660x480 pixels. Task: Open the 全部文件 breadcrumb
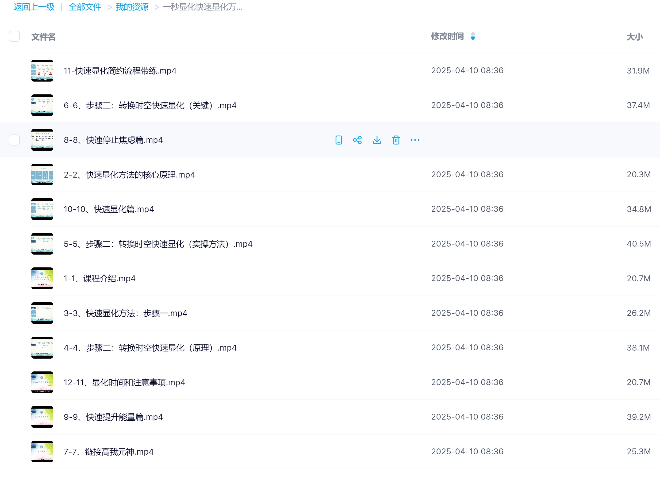click(85, 7)
